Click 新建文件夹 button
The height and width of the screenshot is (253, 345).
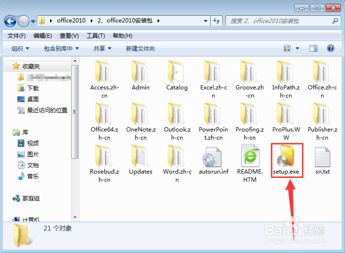point(140,48)
